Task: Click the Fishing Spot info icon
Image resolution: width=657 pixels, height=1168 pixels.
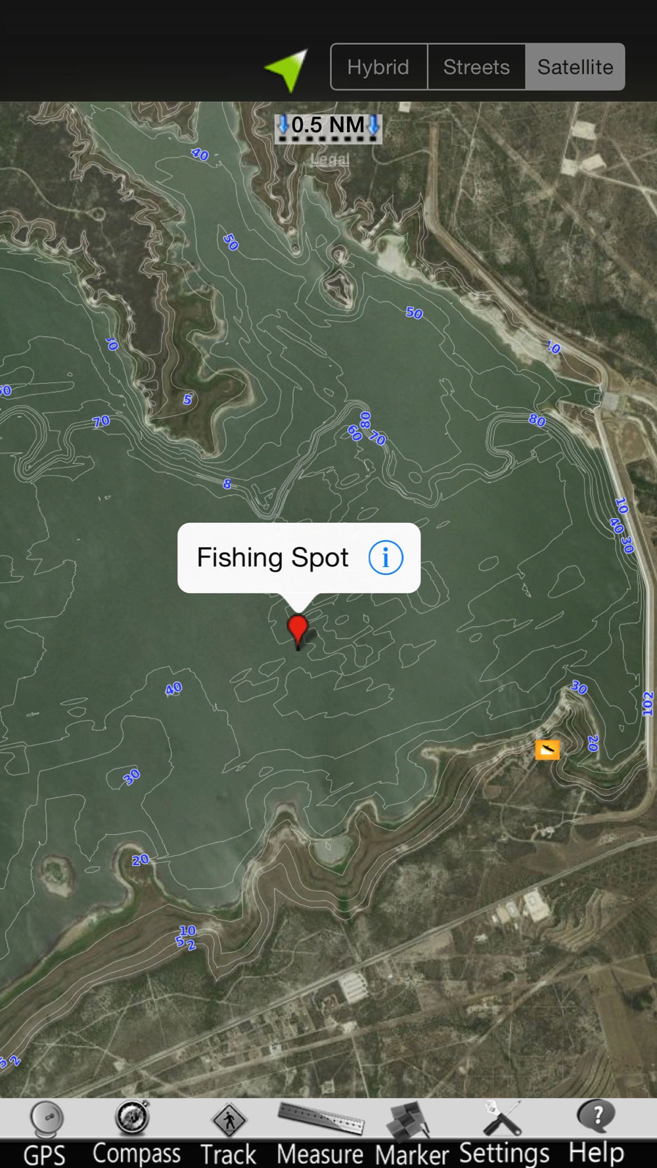Action: pos(386,558)
